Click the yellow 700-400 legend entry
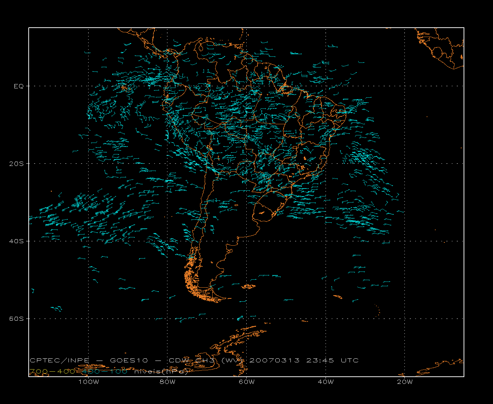493x404 pixels. click(x=52, y=371)
